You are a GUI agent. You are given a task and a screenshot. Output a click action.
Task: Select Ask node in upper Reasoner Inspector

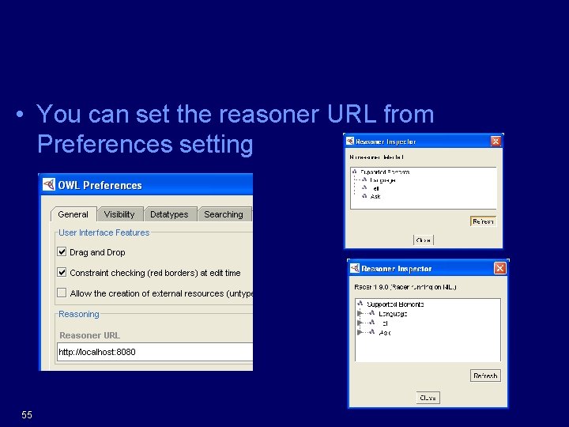point(375,196)
